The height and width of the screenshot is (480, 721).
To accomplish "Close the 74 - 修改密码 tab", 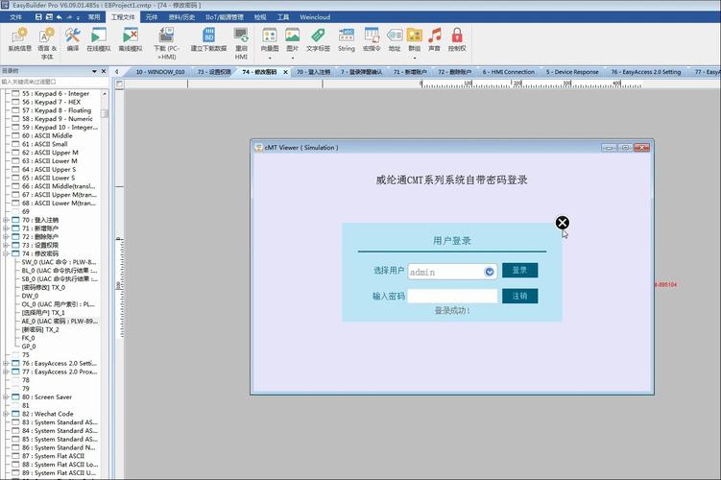I will (x=285, y=72).
